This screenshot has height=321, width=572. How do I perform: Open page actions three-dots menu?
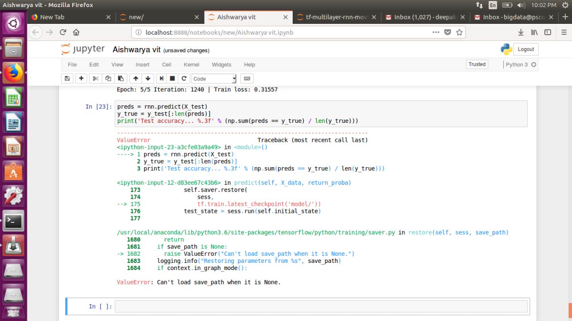436,32
